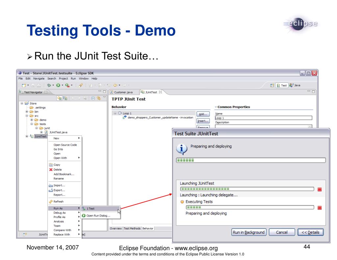Screen dimensions: 337x260
Task: Click the Collapse All icon in Test Navigator
Action: [x=93, y=98]
